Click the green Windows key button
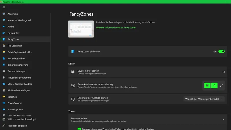Viewport: 231px width, 130px height. [207, 86]
